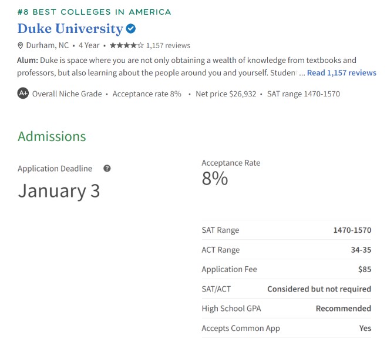Select the Admissions section heading
This screenshot has height=348, width=387.
click(x=52, y=136)
